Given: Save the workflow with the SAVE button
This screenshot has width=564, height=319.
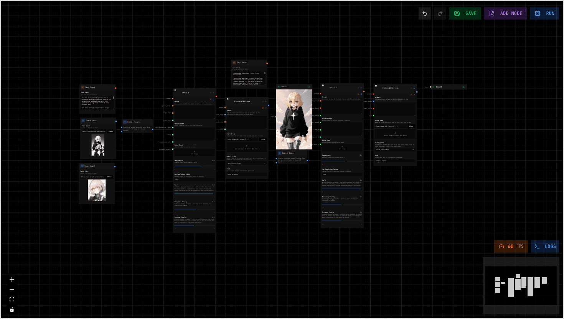Looking at the screenshot, I should tap(465, 13).
